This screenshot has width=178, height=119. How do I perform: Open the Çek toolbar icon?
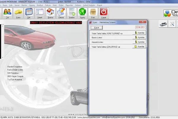29,13
